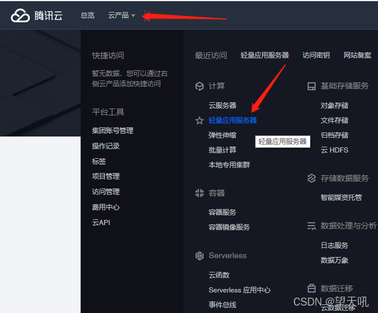Click the 计算 category heading

[217, 86]
